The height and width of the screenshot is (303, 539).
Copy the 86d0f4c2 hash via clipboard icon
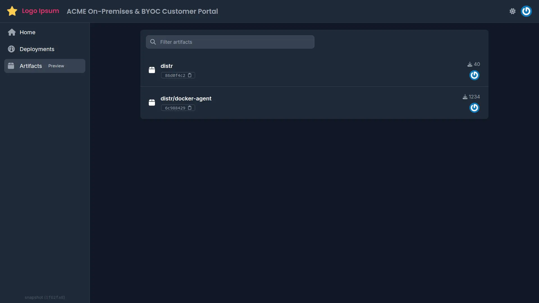point(190,75)
